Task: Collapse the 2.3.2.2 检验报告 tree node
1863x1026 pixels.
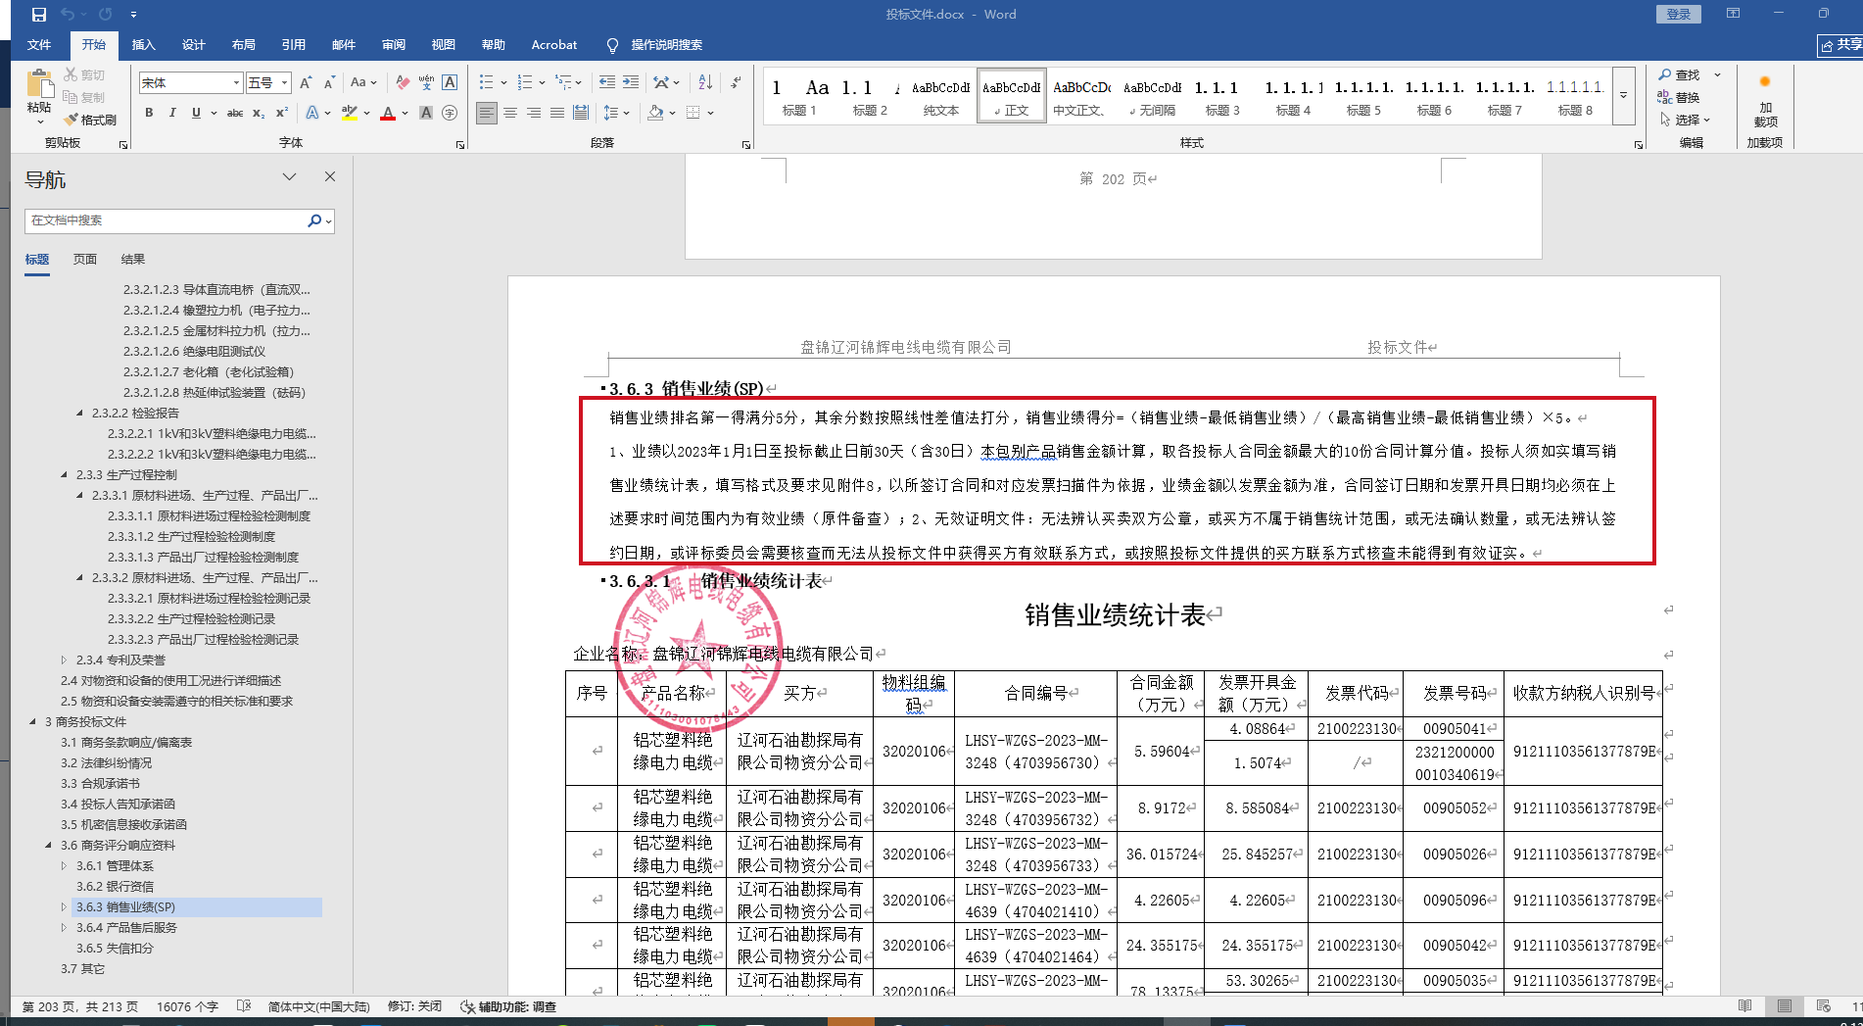Action: 80,414
